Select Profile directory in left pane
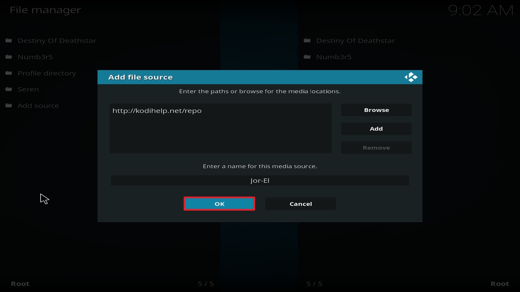 47,74
